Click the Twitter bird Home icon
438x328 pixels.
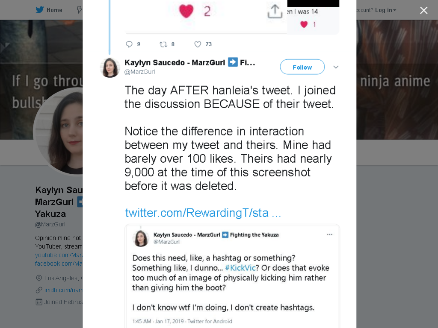pyautogui.click(x=40, y=10)
